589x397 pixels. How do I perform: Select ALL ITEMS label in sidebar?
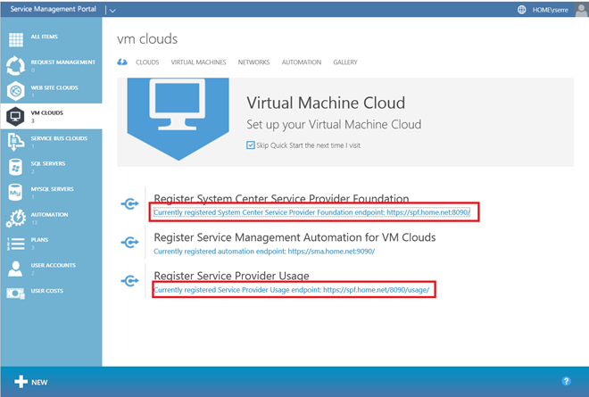pos(45,37)
